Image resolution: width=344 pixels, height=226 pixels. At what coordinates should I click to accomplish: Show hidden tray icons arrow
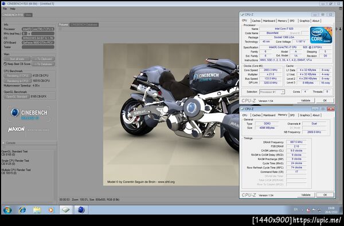[x=302, y=210]
